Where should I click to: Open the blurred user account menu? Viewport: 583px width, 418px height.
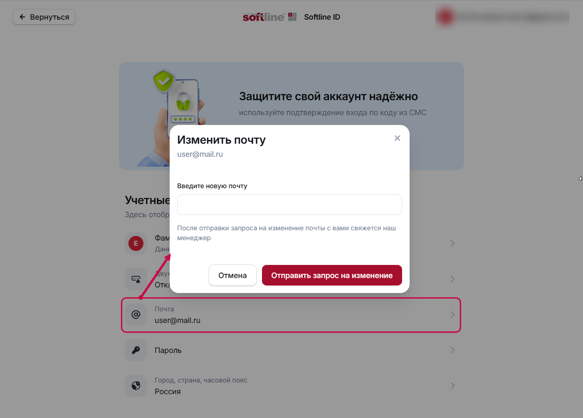pyautogui.click(x=502, y=17)
